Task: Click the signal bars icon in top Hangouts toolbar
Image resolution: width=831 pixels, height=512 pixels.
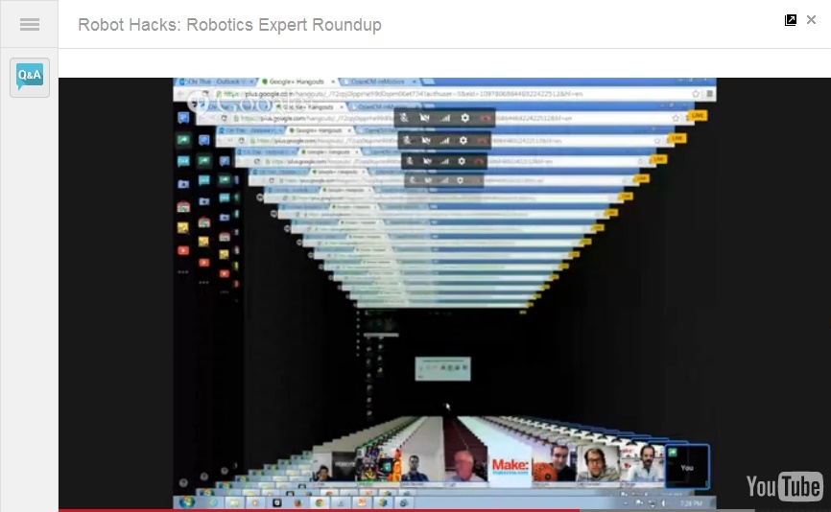Action: point(444,117)
